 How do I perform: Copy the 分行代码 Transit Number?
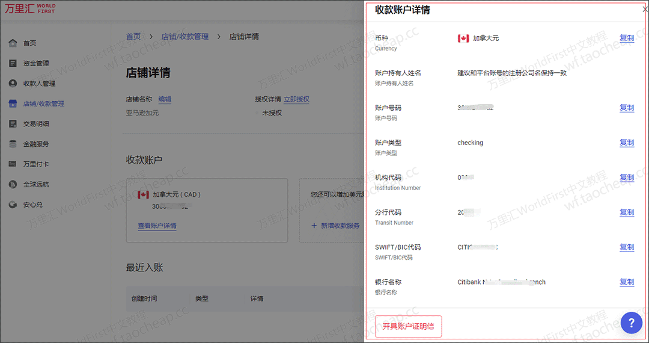click(627, 212)
